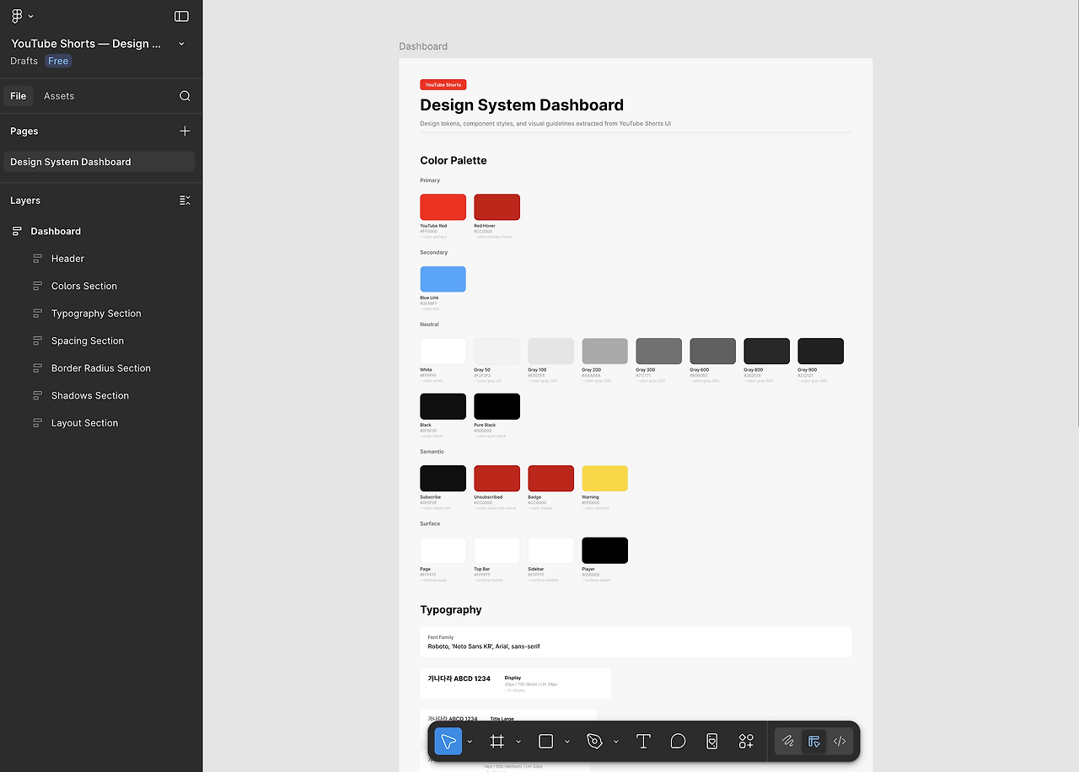
Task: Select the Move tool in the toolbar
Action: pyautogui.click(x=448, y=742)
